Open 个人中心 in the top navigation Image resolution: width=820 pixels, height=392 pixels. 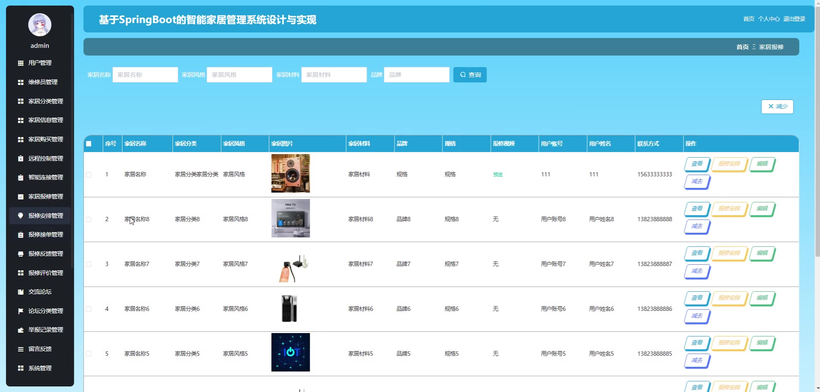click(x=769, y=19)
